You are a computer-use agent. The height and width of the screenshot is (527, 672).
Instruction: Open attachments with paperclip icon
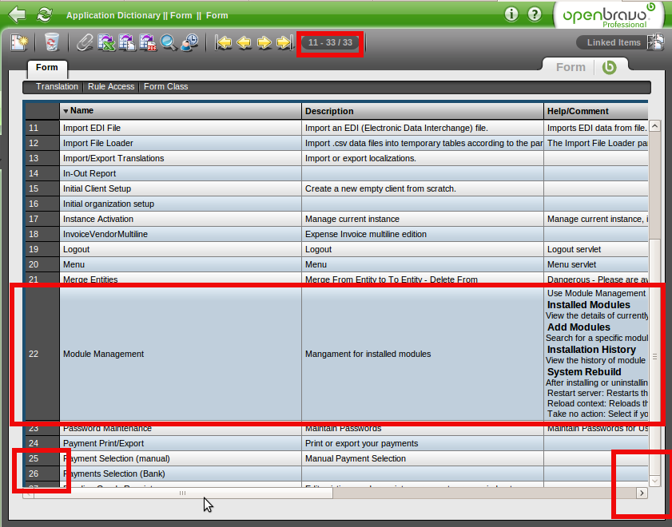pos(85,42)
